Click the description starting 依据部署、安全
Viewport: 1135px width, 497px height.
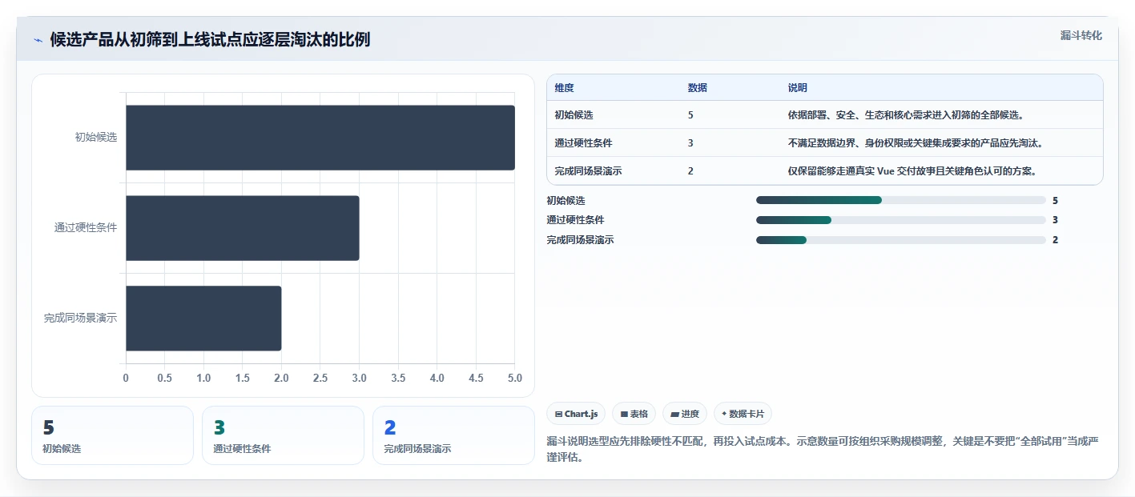coord(907,115)
